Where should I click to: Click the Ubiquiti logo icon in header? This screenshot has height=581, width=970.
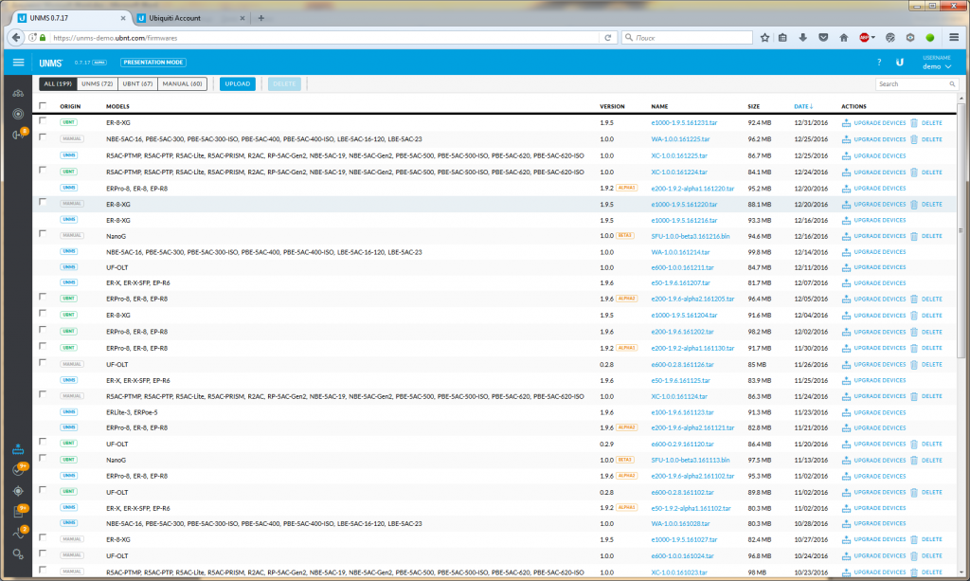point(900,63)
